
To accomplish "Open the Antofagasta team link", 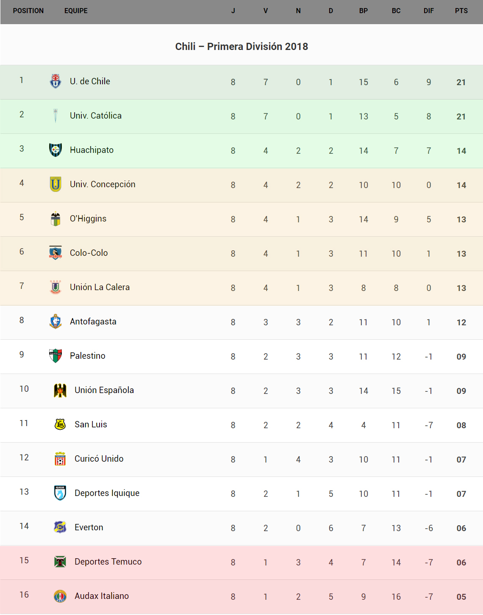I will point(93,321).
